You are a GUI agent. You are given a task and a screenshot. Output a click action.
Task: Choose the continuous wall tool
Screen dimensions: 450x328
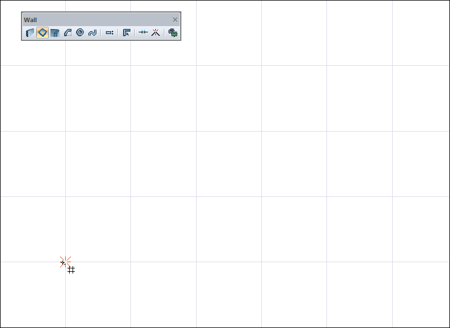click(55, 32)
